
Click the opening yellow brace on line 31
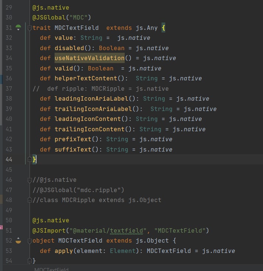163,28
